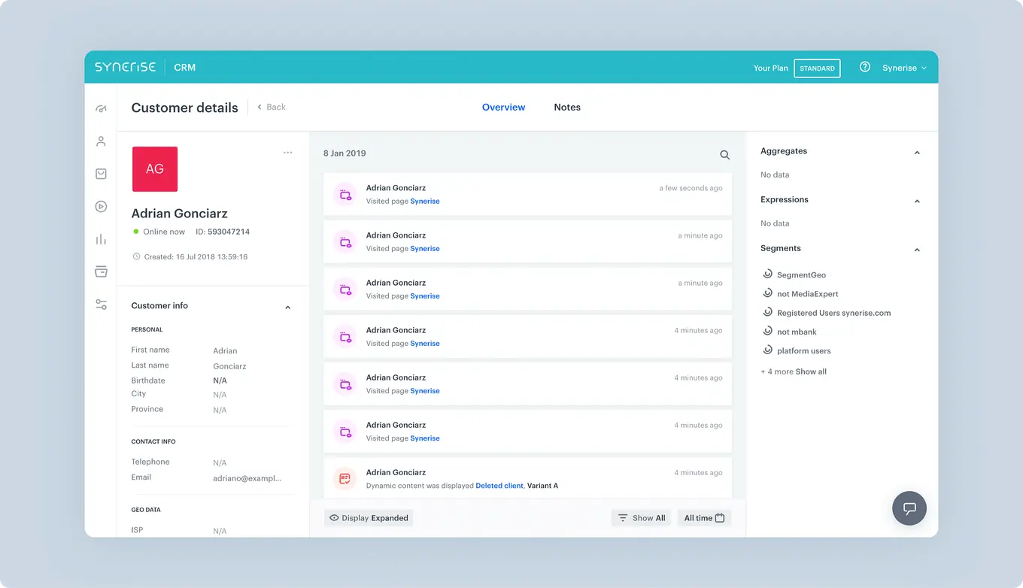Toggle the Display Expanded view control
Image resolution: width=1023 pixels, height=588 pixels.
coord(369,517)
